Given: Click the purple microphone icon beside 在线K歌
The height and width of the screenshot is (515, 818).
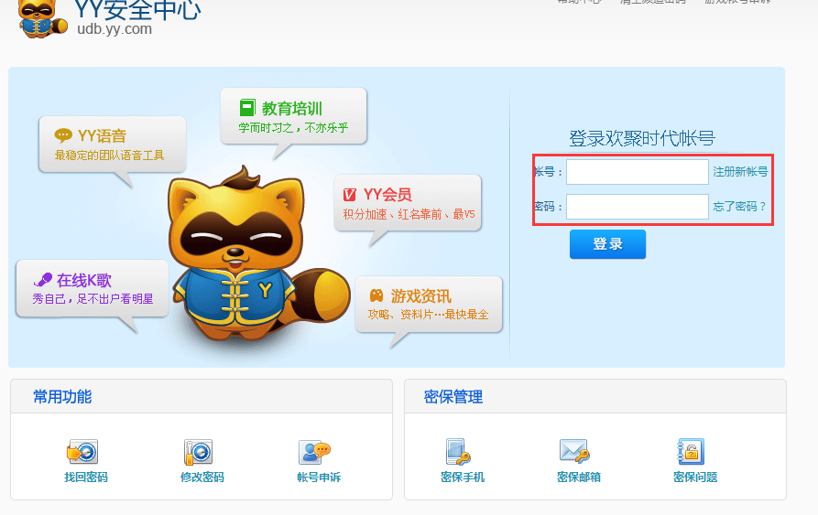Looking at the screenshot, I should [43, 280].
